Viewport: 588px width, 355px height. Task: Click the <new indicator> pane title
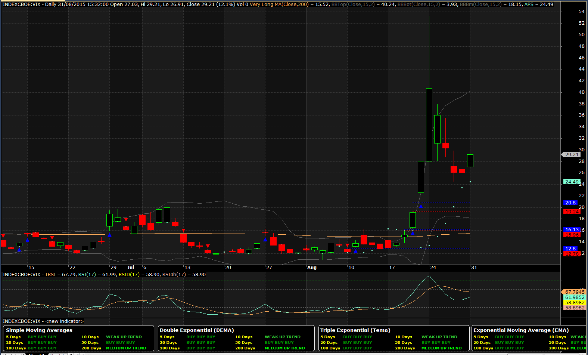click(x=65, y=321)
